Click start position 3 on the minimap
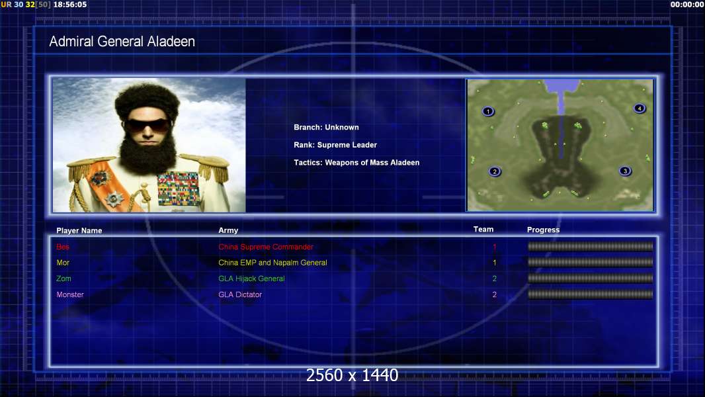The width and height of the screenshot is (705, 397). click(625, 171)
